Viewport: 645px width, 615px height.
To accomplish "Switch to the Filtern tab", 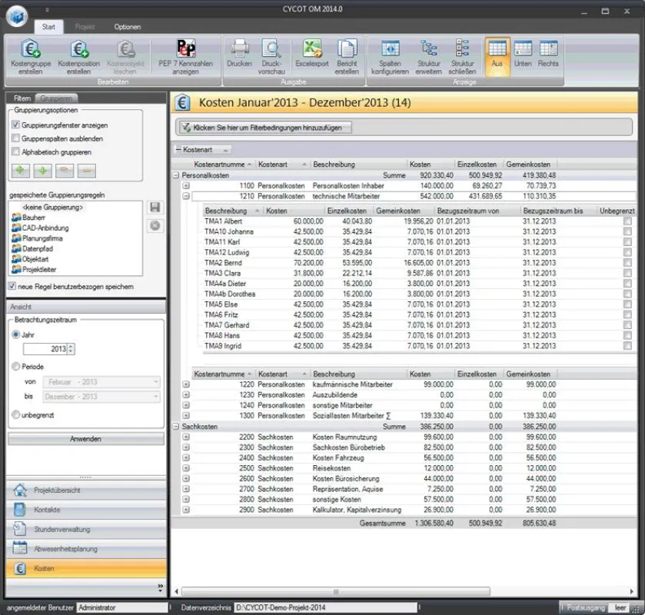I will (22, 98).
